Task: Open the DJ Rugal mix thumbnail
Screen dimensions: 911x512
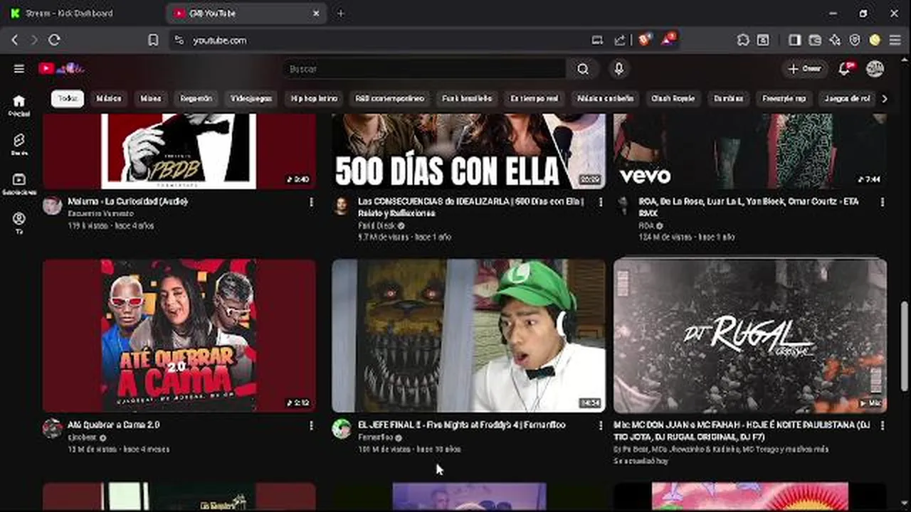Action: coord(750,336)
